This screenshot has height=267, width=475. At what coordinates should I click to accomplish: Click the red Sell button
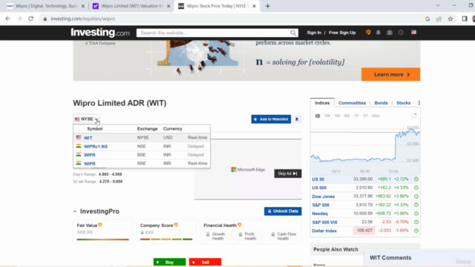[x=205, y=262]
